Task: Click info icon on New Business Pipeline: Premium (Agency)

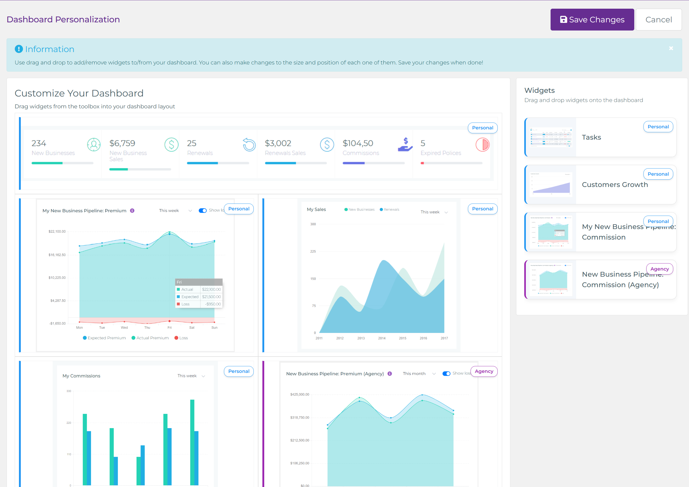Action: click(x=390, y=374)
